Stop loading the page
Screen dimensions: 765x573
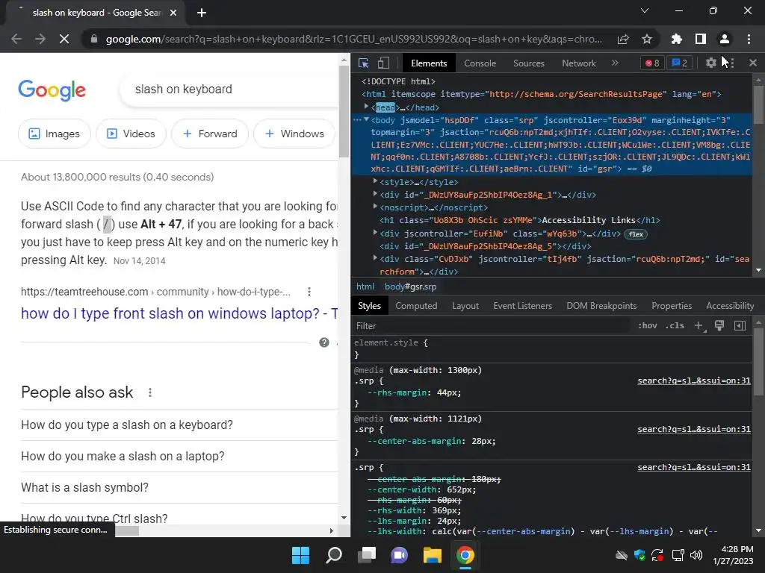point(64,39)
